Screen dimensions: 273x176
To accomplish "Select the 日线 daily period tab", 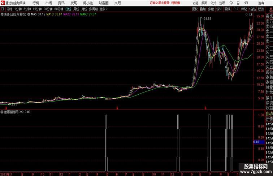I will (68, 9).
